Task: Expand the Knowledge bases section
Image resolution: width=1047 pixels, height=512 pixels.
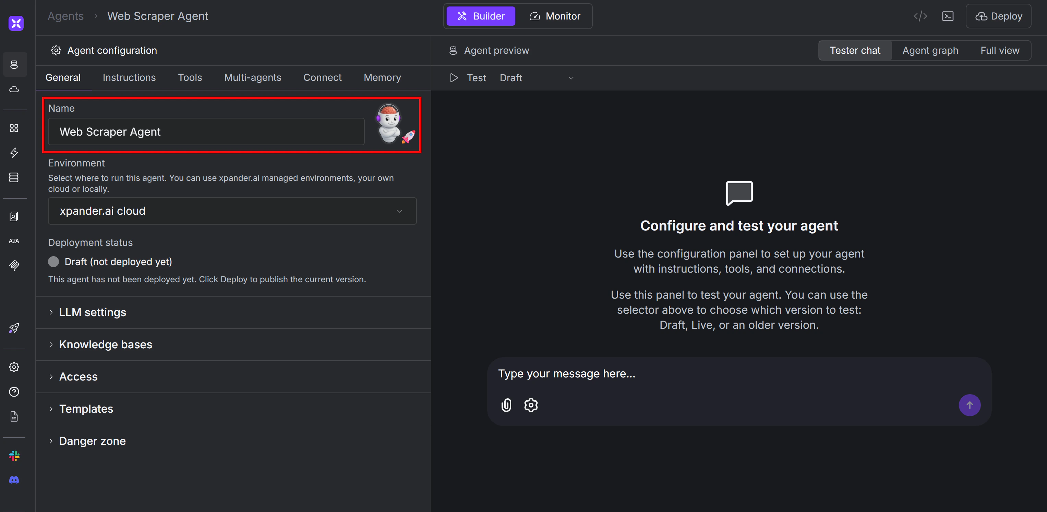Action: (105, 344)
